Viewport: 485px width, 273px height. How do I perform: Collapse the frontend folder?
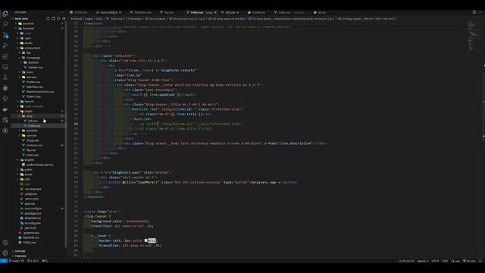[x=29, y=28]
